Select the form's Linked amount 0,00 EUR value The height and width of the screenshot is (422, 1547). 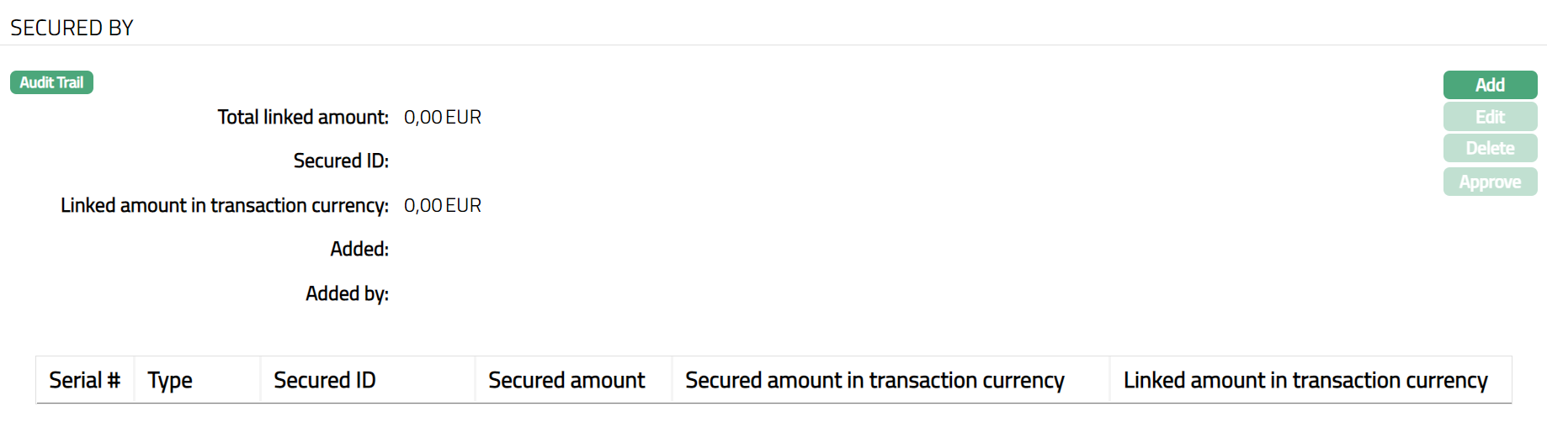tap(443, 205)
